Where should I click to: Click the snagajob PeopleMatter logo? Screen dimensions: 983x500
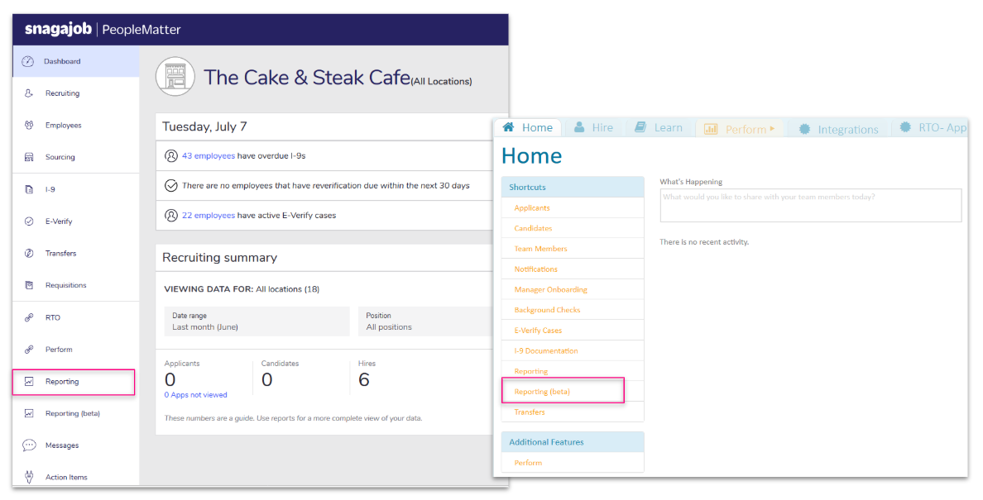(x=103, y=29)
